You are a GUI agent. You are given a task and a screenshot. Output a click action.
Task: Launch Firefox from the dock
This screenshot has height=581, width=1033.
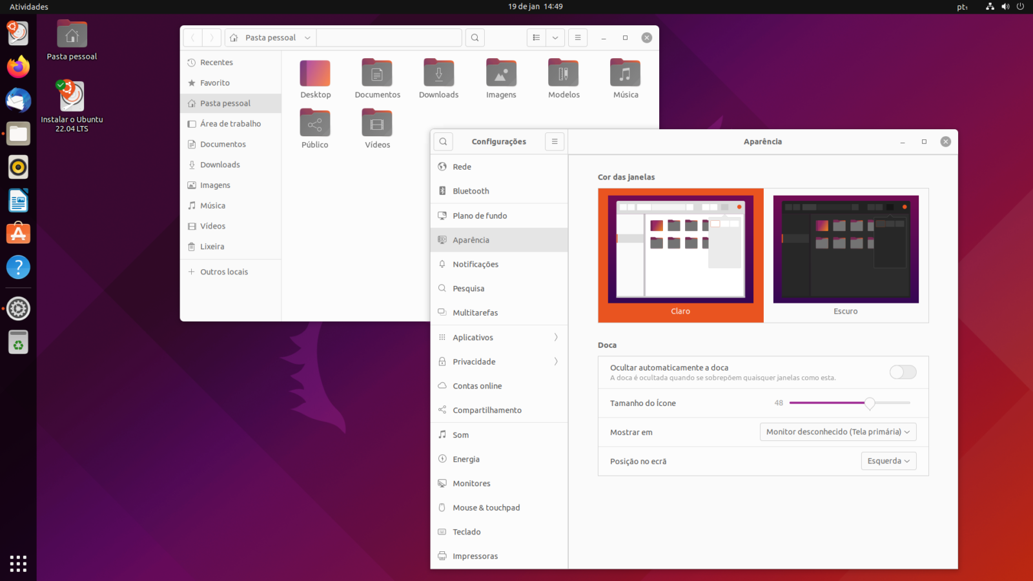pyautogui.click(x=17, y=66)
